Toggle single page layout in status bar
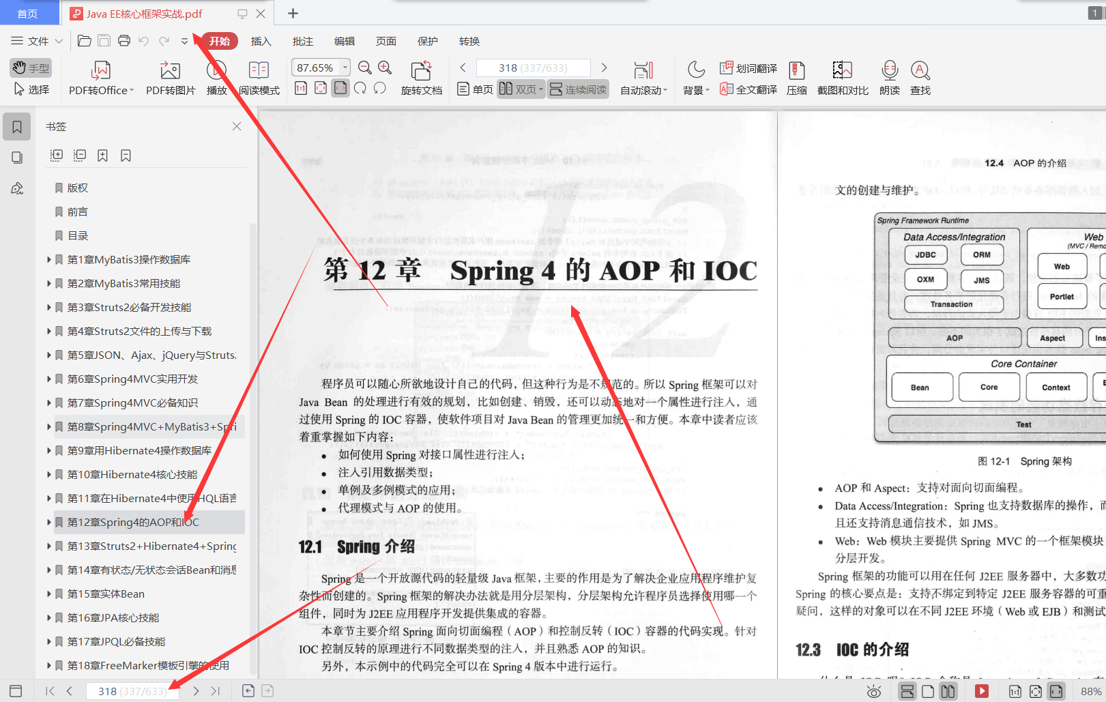Viewport: 1106px width, 702px height. tap(928, 691)
